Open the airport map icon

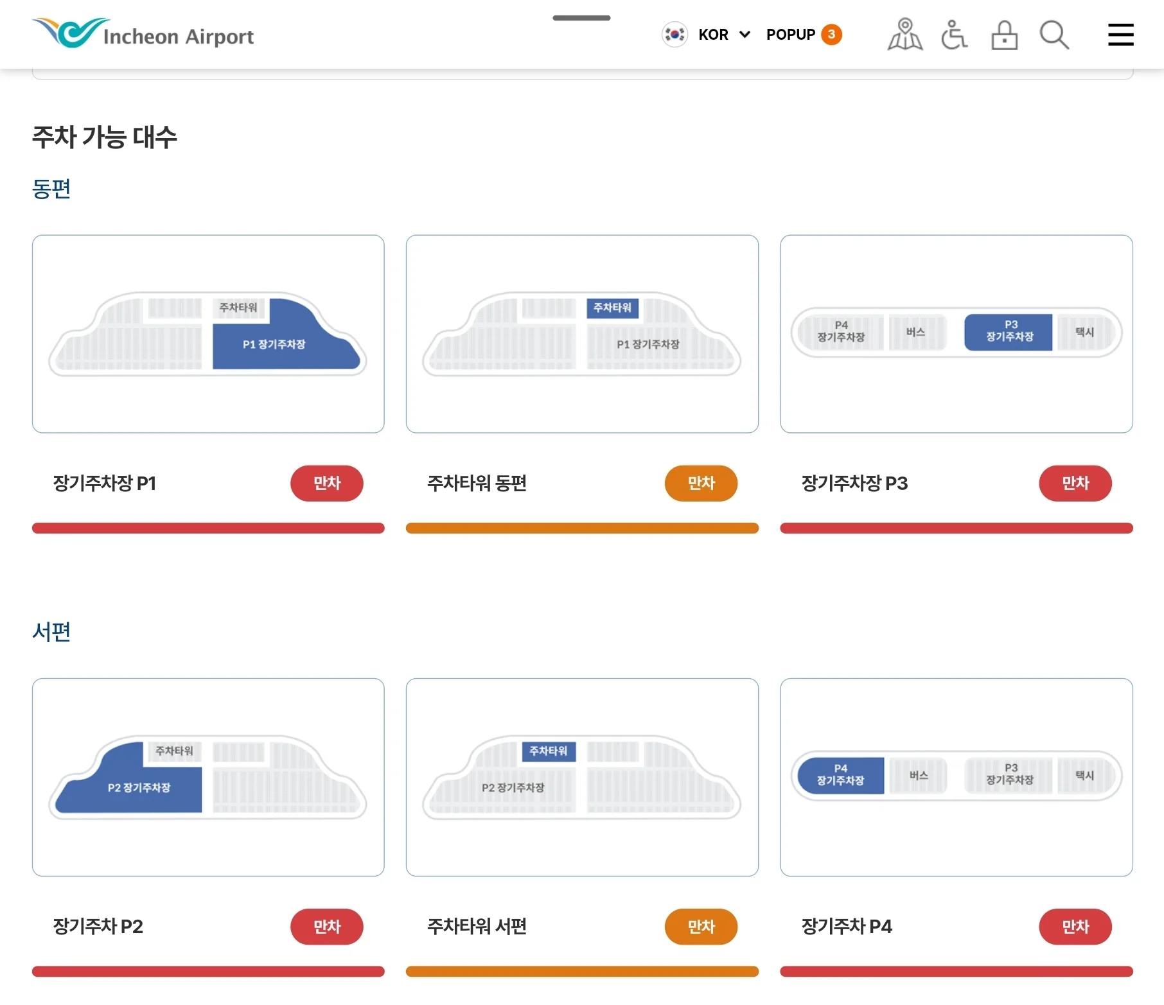904,35
